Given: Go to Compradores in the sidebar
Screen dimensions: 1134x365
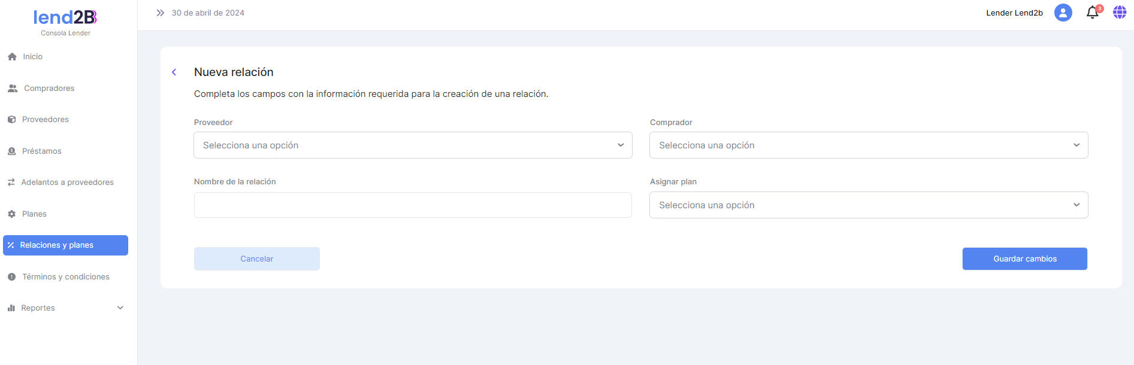Looking at the screenshot, I should [49, 89].
